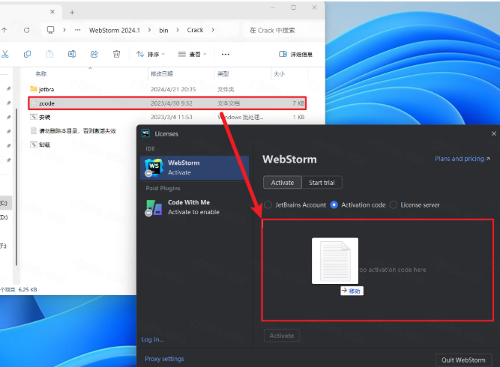Click the Quit WebStorm button
This screenshot has width=500, height=367.
click(x=463, y=360)
